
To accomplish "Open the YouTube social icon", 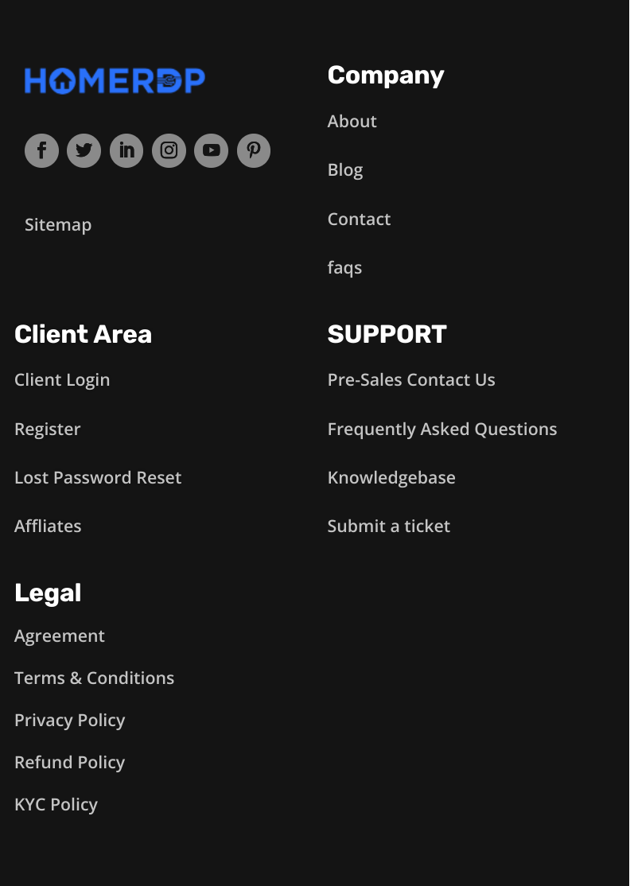I will [211, 150].
